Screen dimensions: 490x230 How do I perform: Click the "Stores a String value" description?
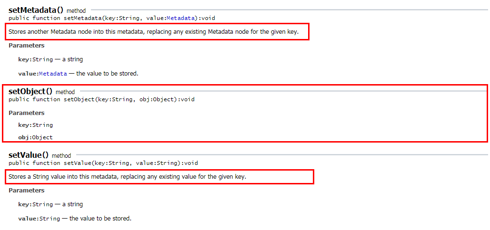pos(127,176)
